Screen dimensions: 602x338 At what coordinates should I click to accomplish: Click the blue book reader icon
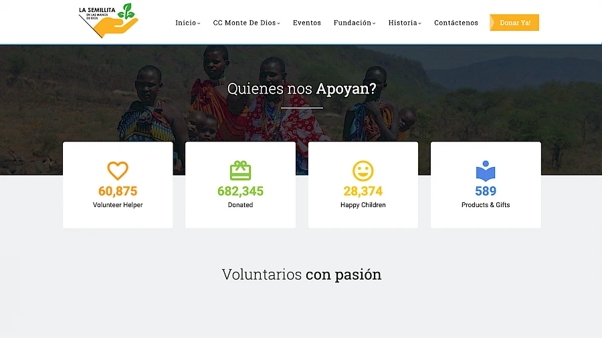tap(486, 171)
